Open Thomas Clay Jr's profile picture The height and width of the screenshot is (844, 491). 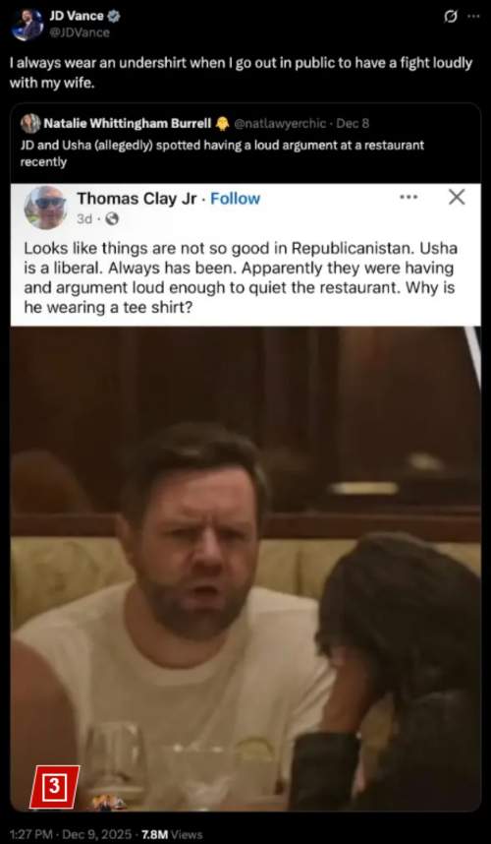click(x=45, y=208)
